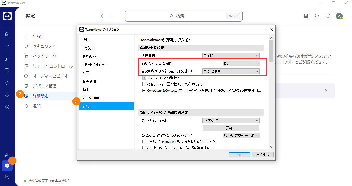
Task: Open the notifications bell icon
Action: coord(328,16)
